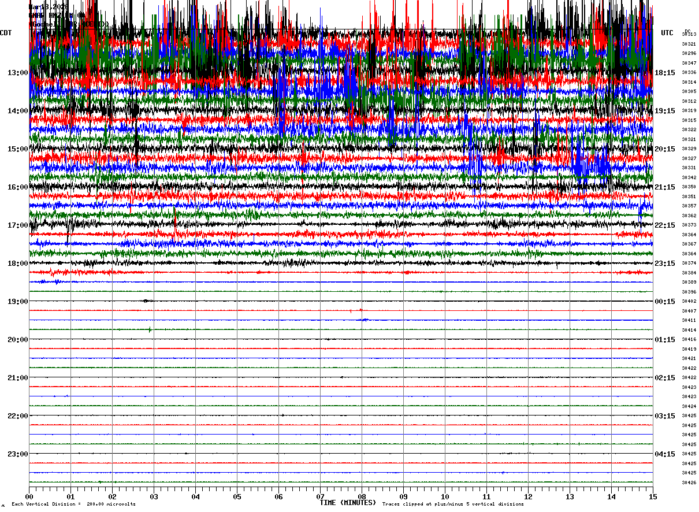Screen dimensions: 699x512
Task: Select minute 08 on the time axis
Action: pos(362,497)
